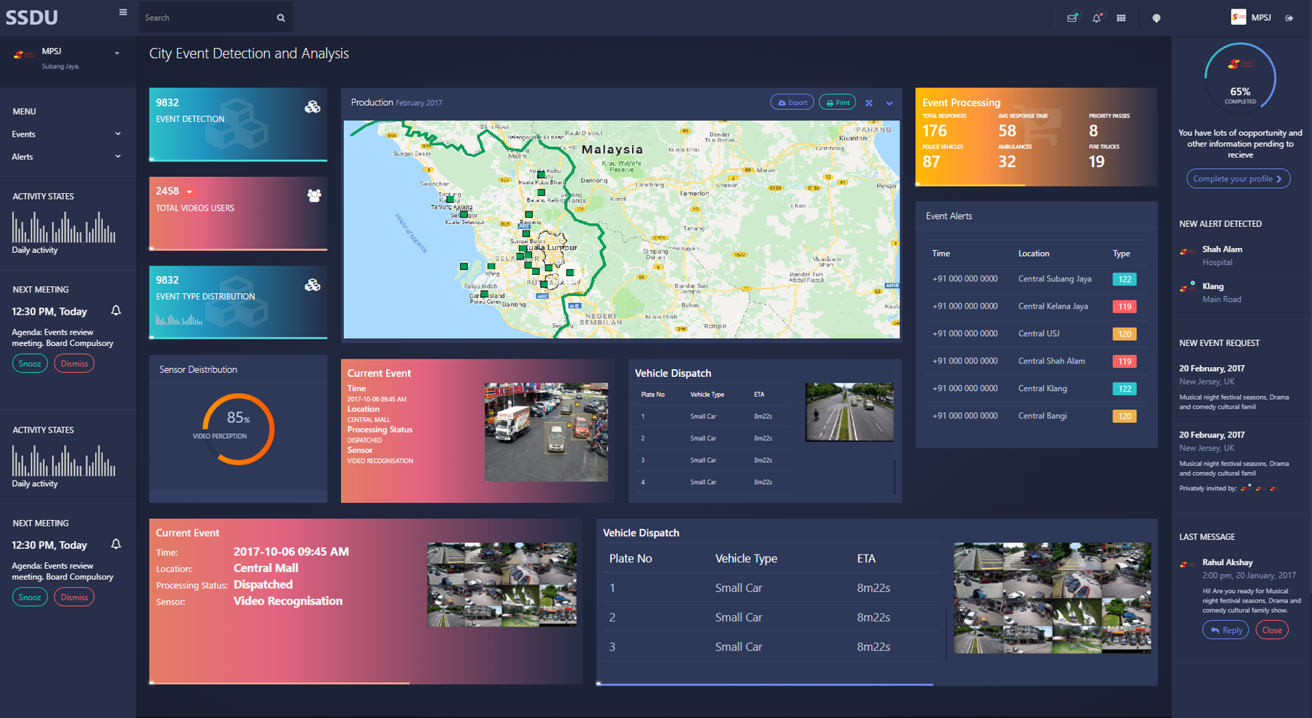Expand the MPSJ Subang Jaya account dropdown
The height and width of the screenshot is (718, 1312).
(117, 54)
